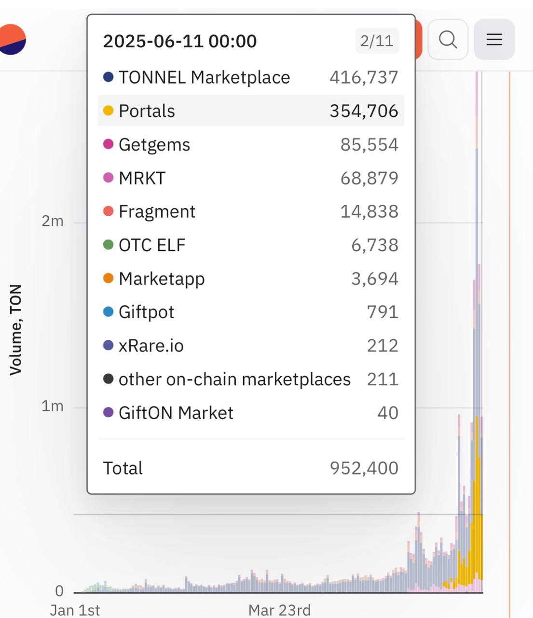Open the hamburger menu button

(494, 40)
